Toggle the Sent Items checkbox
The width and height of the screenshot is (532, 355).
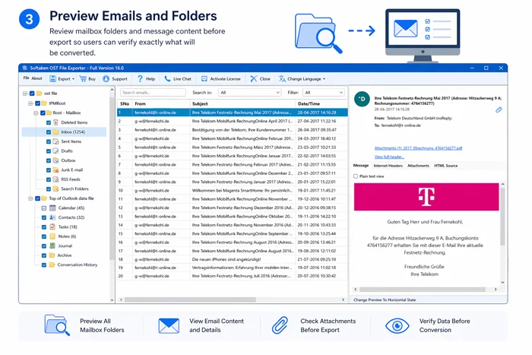pyautogui.click(x=49, y=141)
